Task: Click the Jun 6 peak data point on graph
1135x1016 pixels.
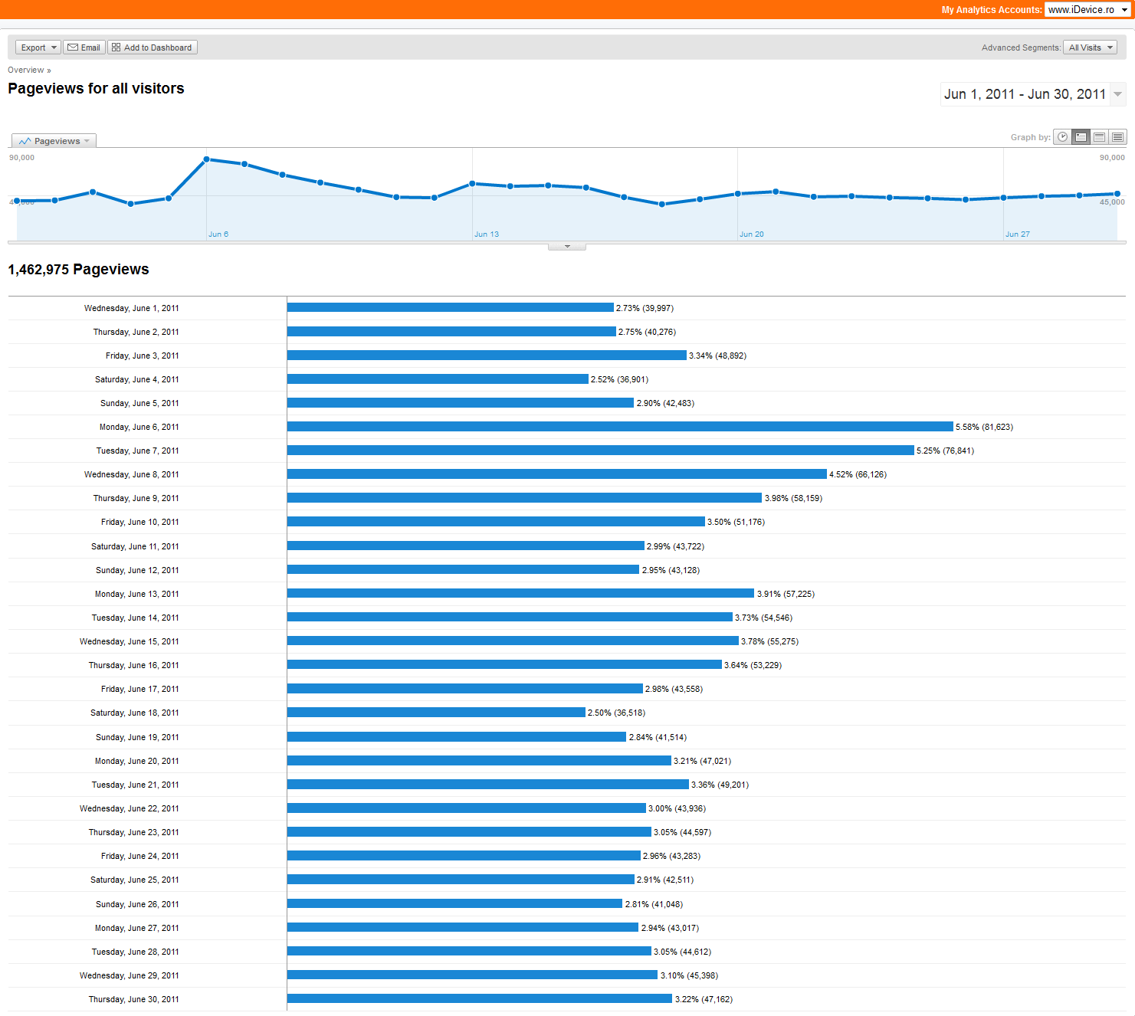Action: pos(207,159)
